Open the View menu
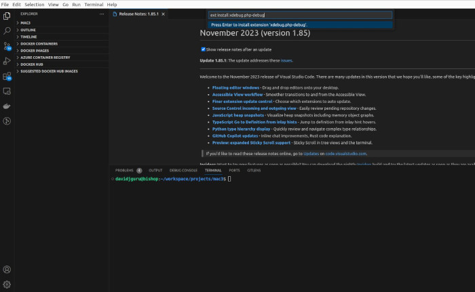 (54, 5)
